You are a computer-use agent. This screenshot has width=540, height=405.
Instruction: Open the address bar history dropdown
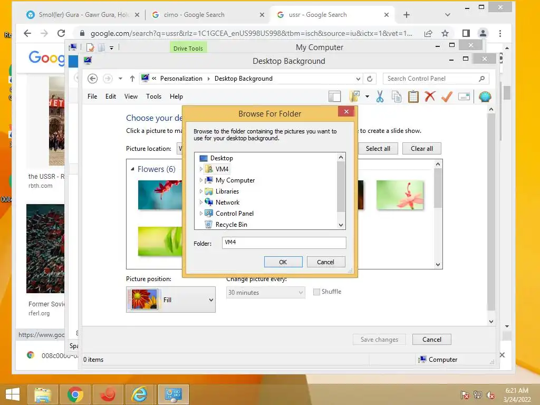358,79
